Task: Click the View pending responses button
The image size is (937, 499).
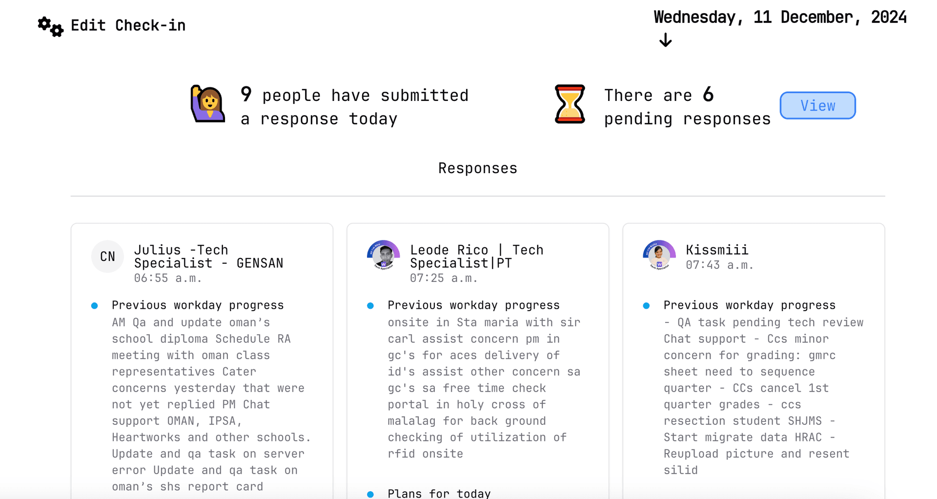Action: click(x=817, y=105)
